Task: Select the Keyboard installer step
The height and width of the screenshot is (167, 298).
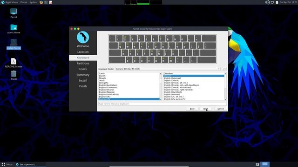Action: (x=83, y=58)
